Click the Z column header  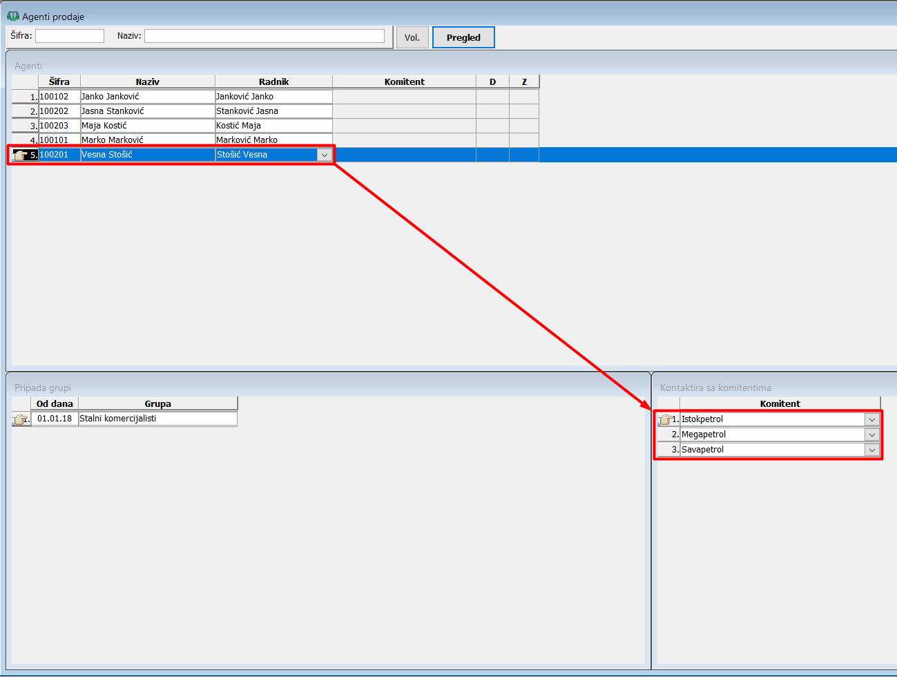pos(524,82)
